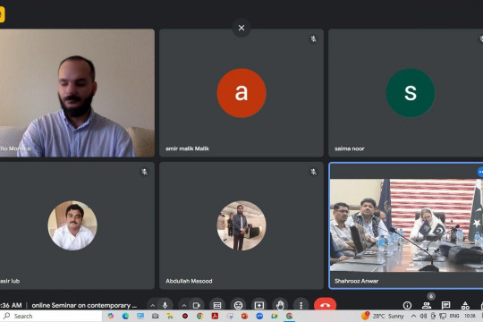Mute the microphone in meeting controls
The height and width of the screenshot is (322, 483).
(165, 305)
